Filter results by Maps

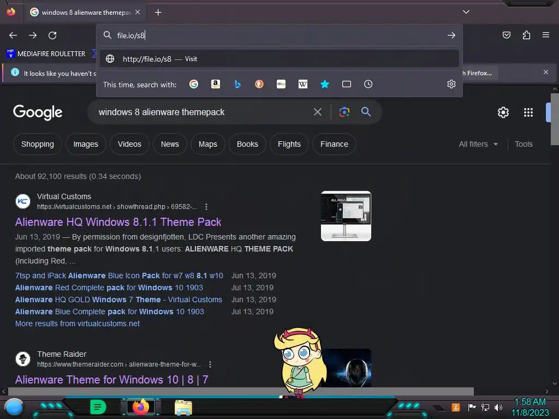pos(208,144)
